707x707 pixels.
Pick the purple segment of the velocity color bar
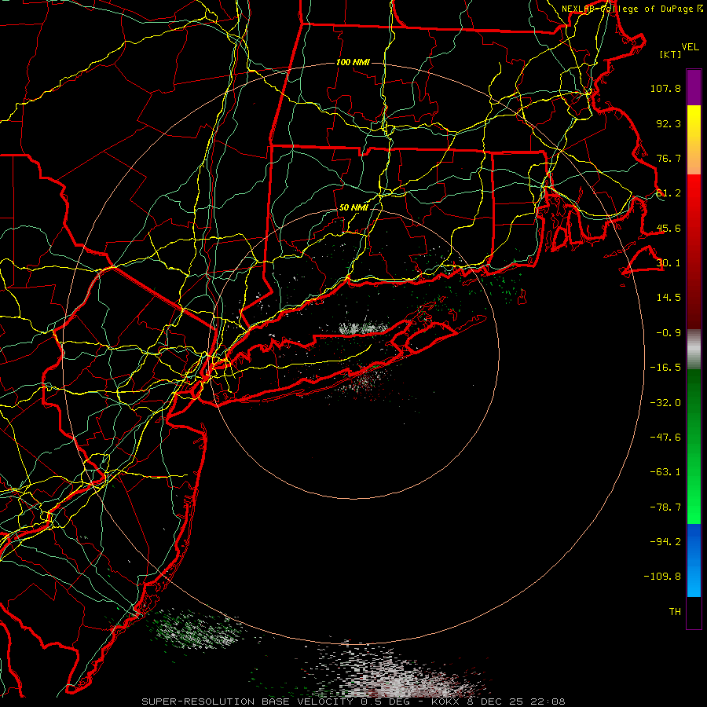pos(694,87)
